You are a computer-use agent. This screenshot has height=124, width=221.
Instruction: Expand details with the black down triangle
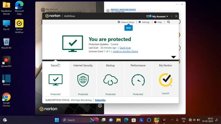tap(173, 57)
